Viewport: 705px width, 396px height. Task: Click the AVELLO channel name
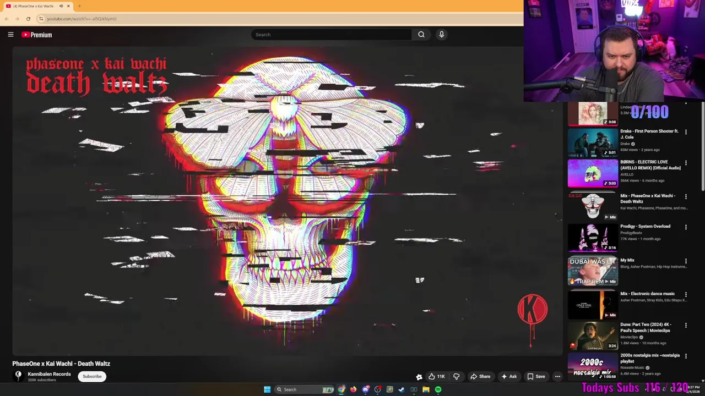pos(628,174)
